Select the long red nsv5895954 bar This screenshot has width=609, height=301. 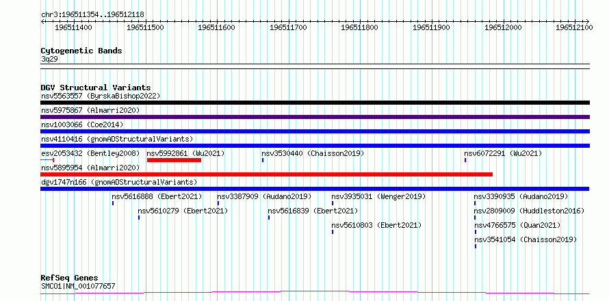[266, 174]
